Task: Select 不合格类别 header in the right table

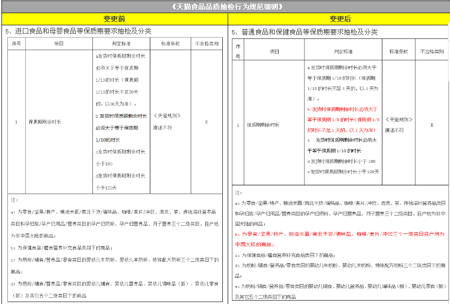Action: (432, 51)
